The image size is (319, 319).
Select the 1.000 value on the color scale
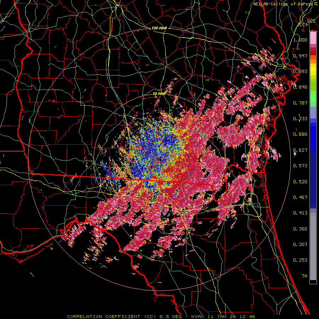tap(300, 40)
